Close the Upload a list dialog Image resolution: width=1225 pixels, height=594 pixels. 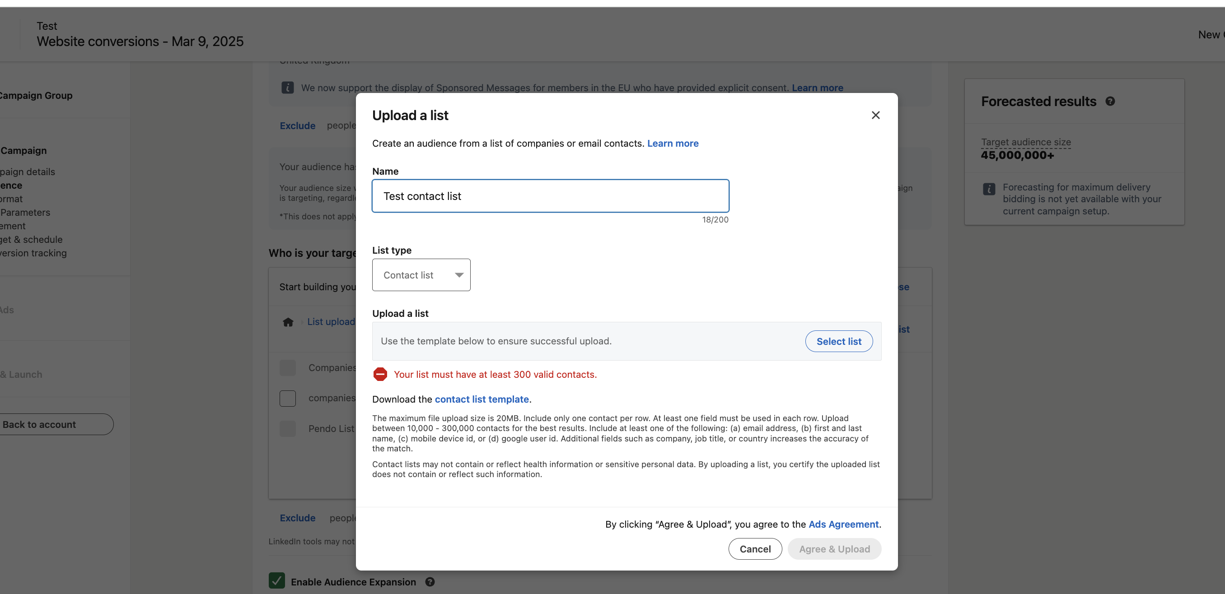tap(875, 115)
